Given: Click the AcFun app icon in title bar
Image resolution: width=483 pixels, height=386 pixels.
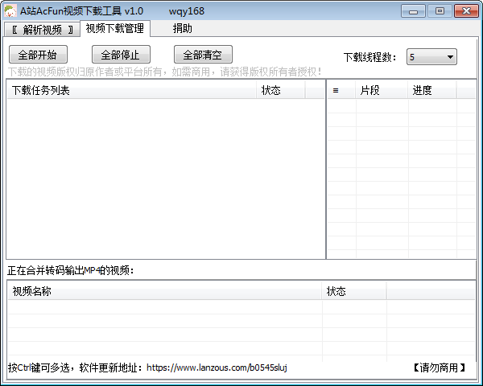Looking at the screenshot, I should coord(10,10).
